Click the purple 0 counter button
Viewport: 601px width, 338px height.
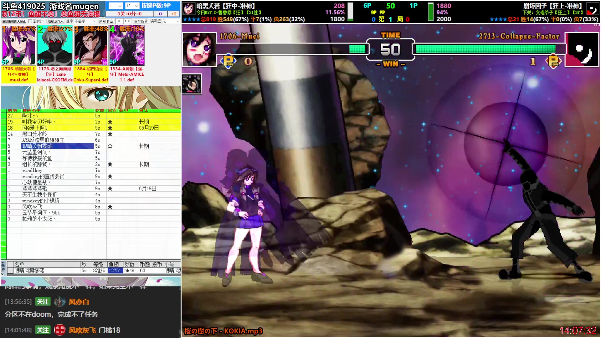tap(160, 14)
